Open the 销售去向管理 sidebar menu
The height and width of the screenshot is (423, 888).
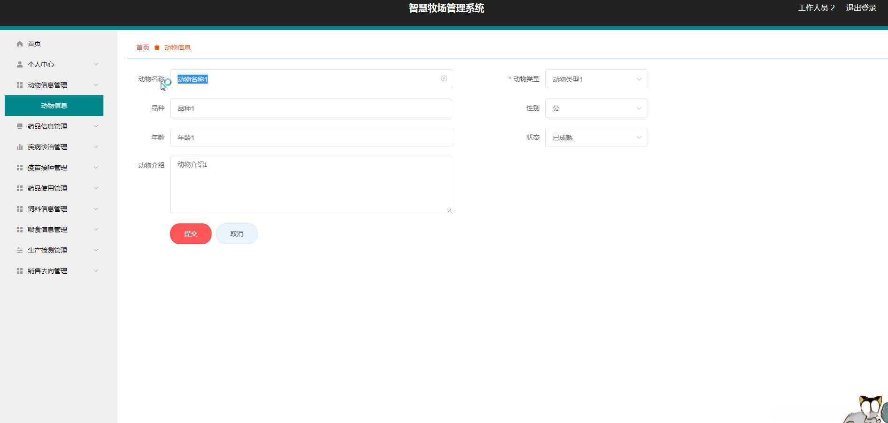click(x=54, y=271)
